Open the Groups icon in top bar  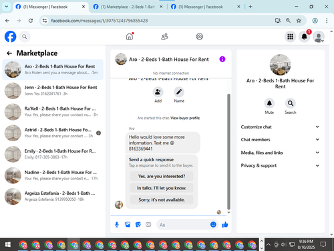[199, 37]
